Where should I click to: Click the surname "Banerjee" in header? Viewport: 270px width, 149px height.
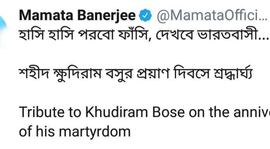tap(106, 16)
